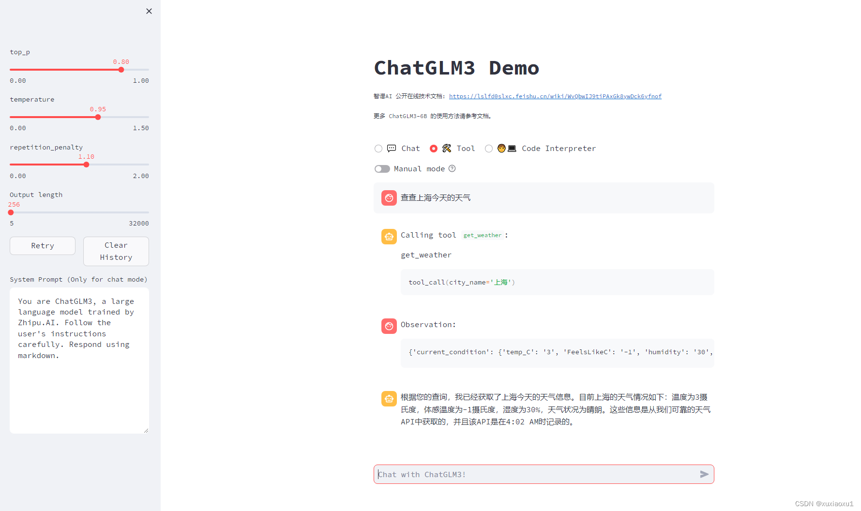Click the Output length value 256
This screenshot has height=511, width=861.
pos(14,205)
